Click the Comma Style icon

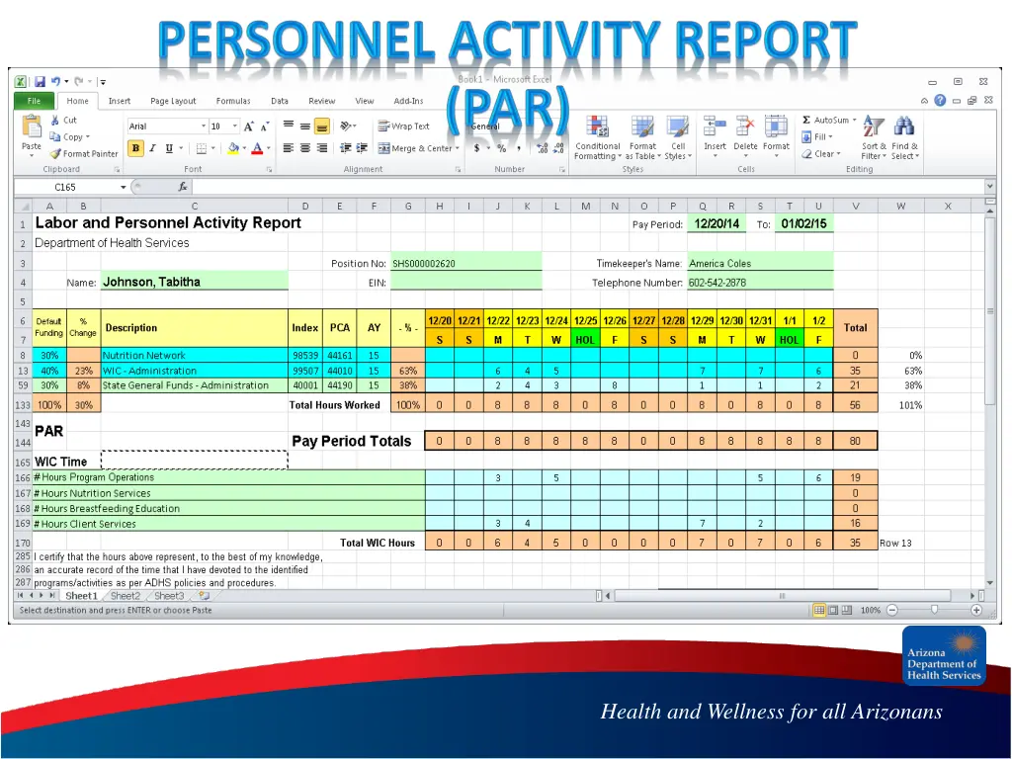click(518, 148)
